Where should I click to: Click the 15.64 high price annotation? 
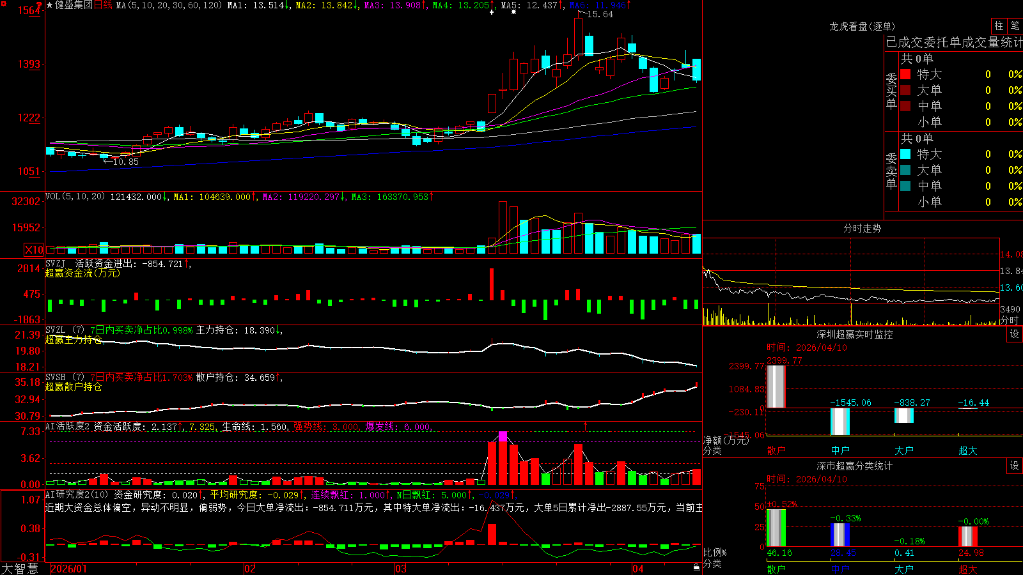[x=600, y=14]
